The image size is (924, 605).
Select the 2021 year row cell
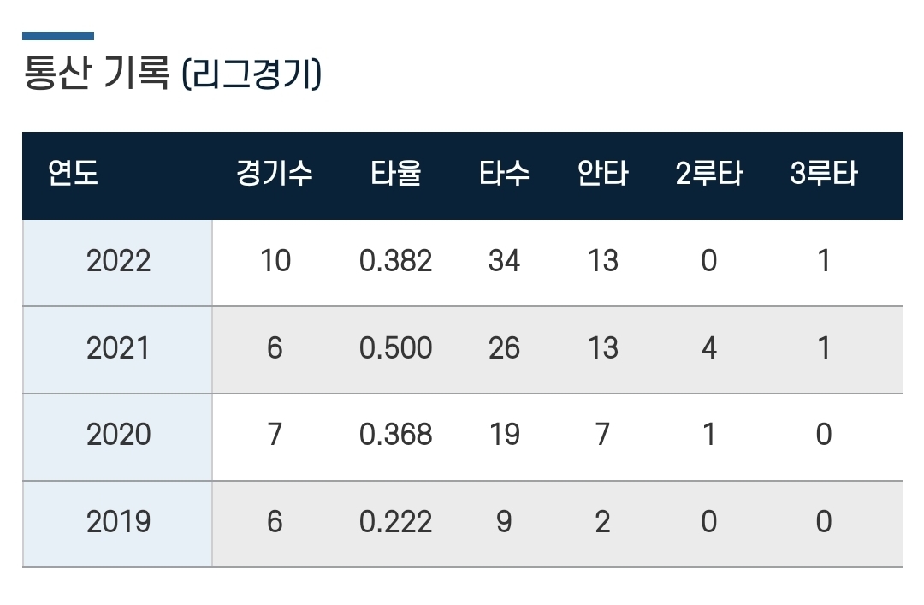click(x=118, y=348)
